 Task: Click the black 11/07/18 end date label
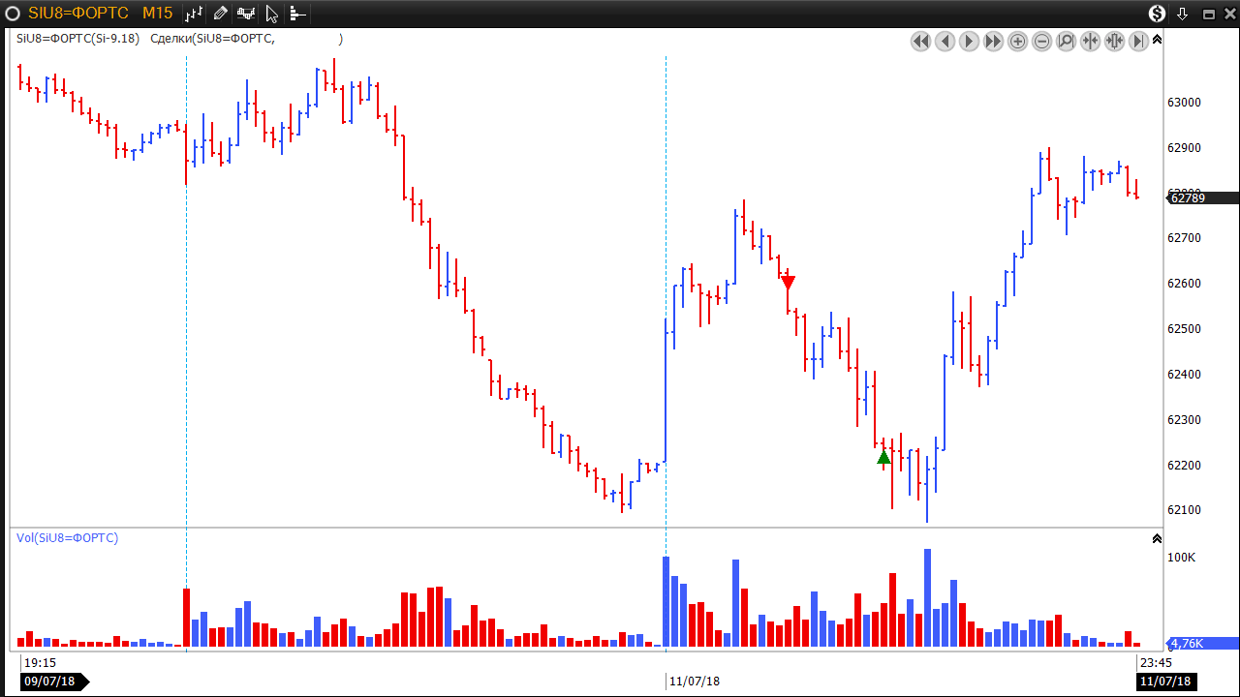[1166, 682]
